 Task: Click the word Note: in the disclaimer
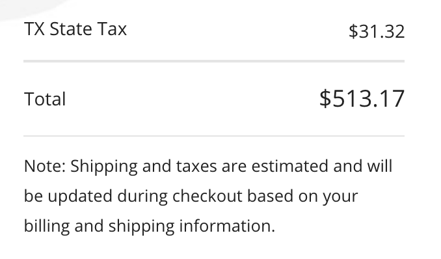(45, 166)
